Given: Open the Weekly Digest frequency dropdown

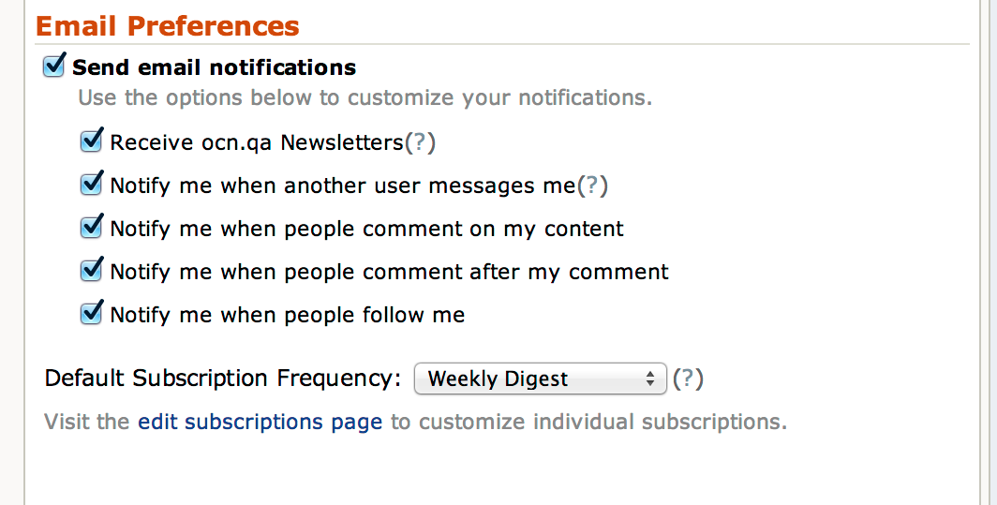Looking at the screenshot, I should click(539, 379).
